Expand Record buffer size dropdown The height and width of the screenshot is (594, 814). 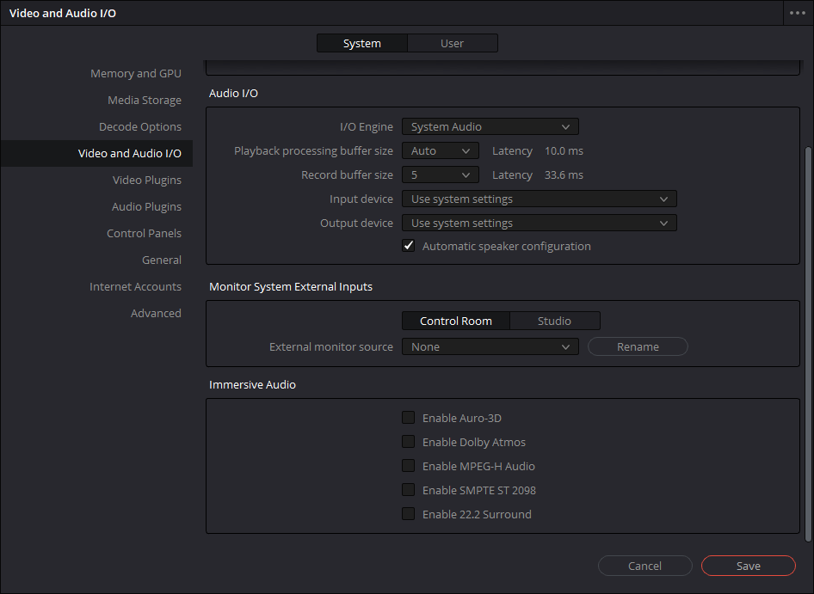coord(441,175)
